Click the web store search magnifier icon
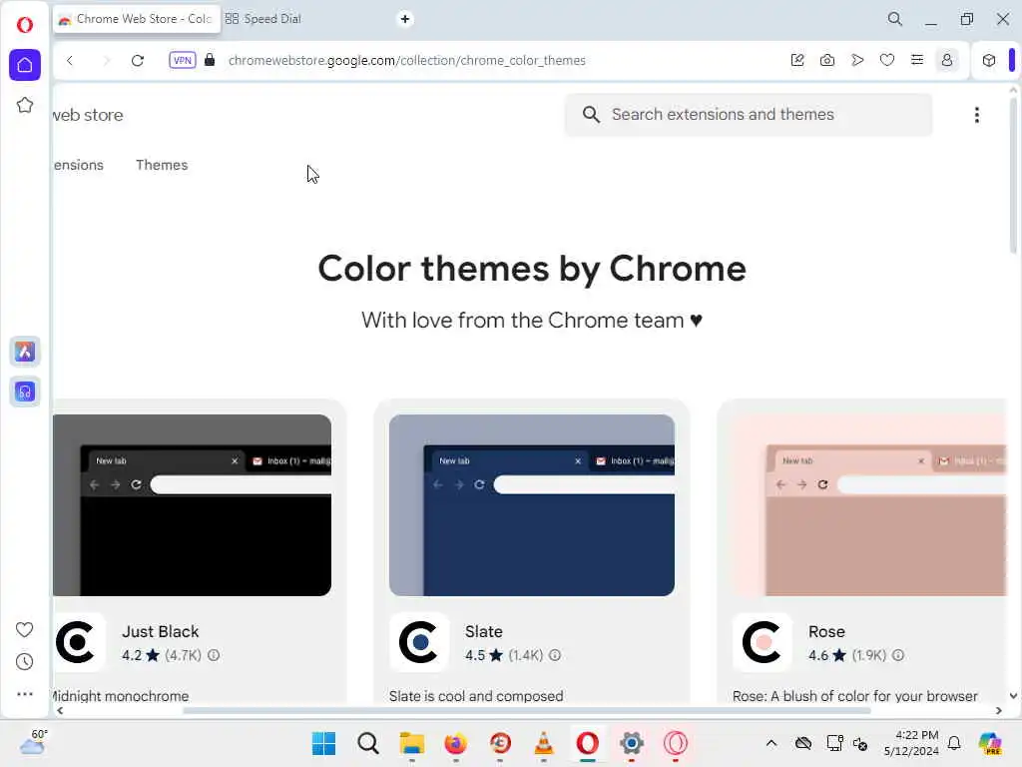Image resolution: width=1022 pixels, height=767 pixels. coord(591,115)
